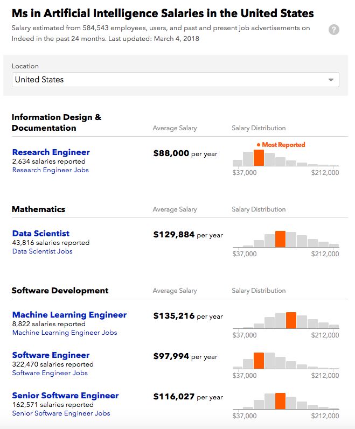Go to Machine Learning Engineer Jobs
The image size is (355, 429).
pos(65,333)
